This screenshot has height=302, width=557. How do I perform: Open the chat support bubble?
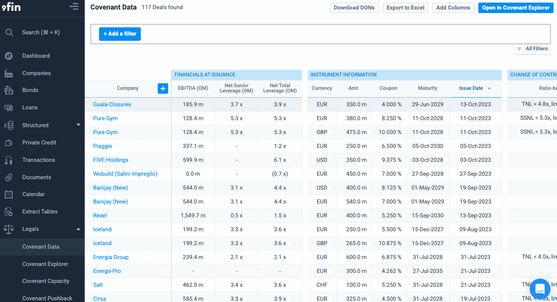540,289
